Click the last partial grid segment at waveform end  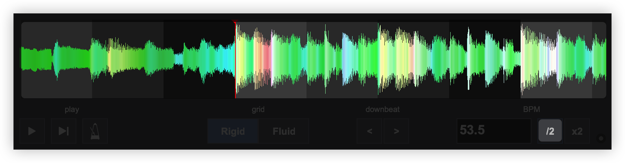[599, 60]
